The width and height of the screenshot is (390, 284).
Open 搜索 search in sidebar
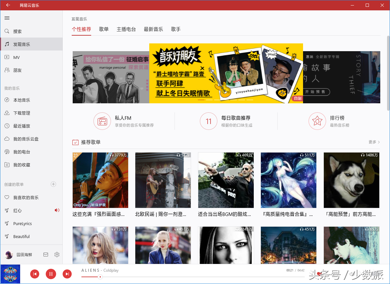tap(31, 31)
